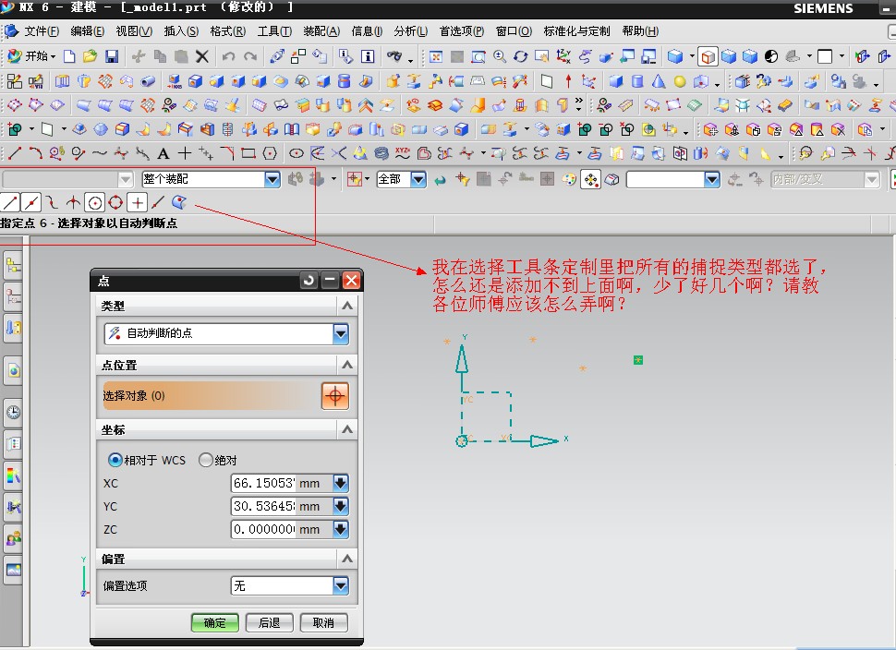Collapse the 坐标 section
This screenshot has width=896, height=650.
(x=347, y=429)
